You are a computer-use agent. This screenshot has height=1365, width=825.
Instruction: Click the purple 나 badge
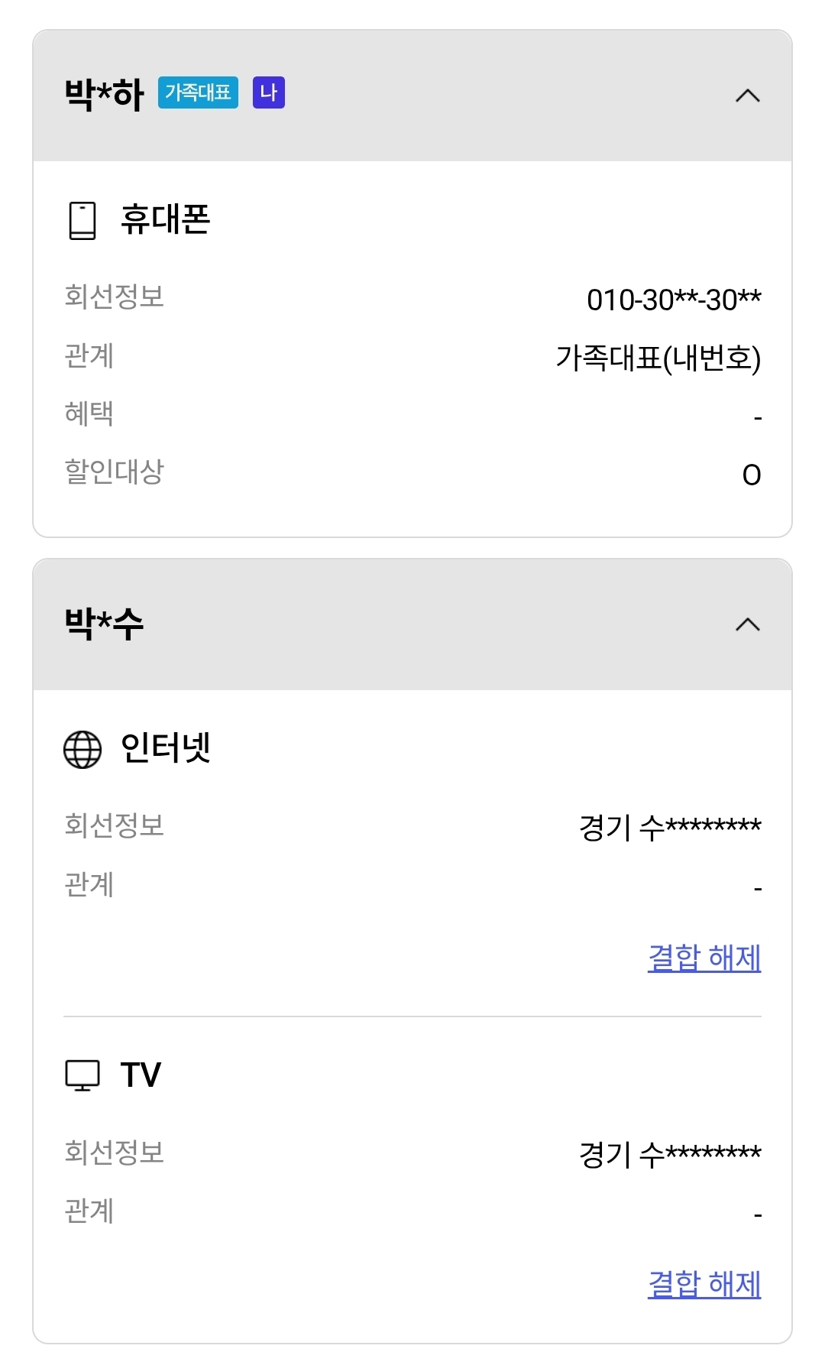coord(268,92)
